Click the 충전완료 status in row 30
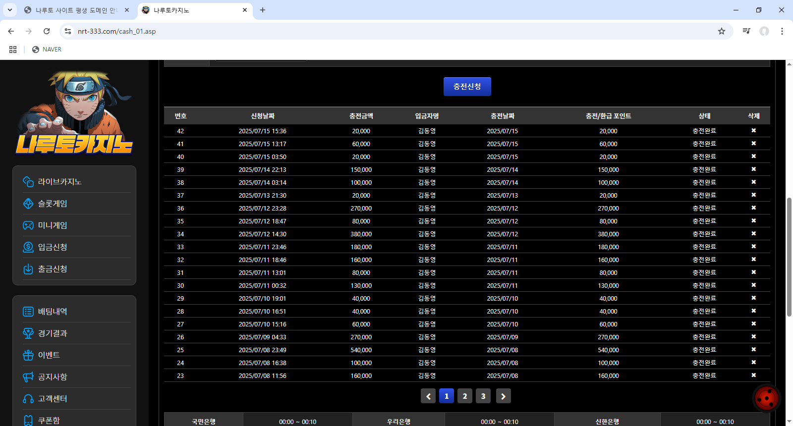The height and width of the screenshot is (426, 793). [x=704, y=285]
